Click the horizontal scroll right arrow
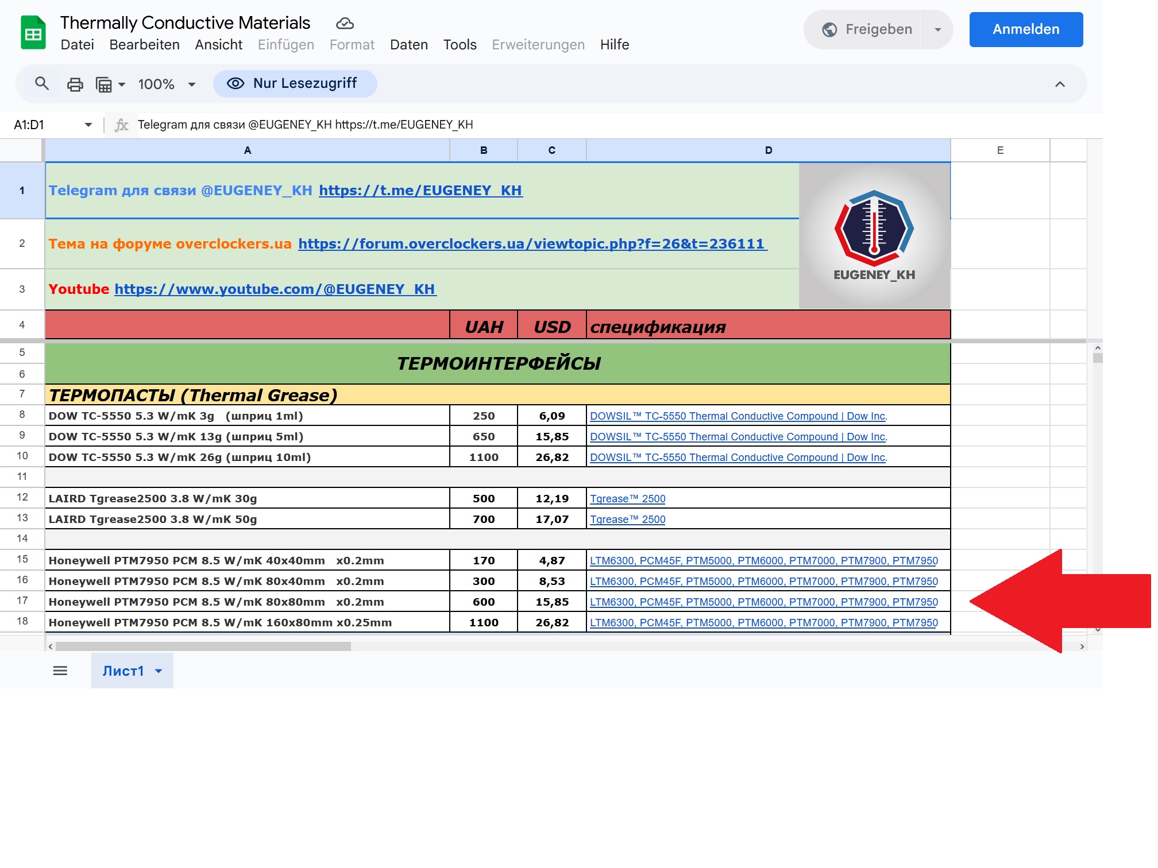 (1082, 646)
